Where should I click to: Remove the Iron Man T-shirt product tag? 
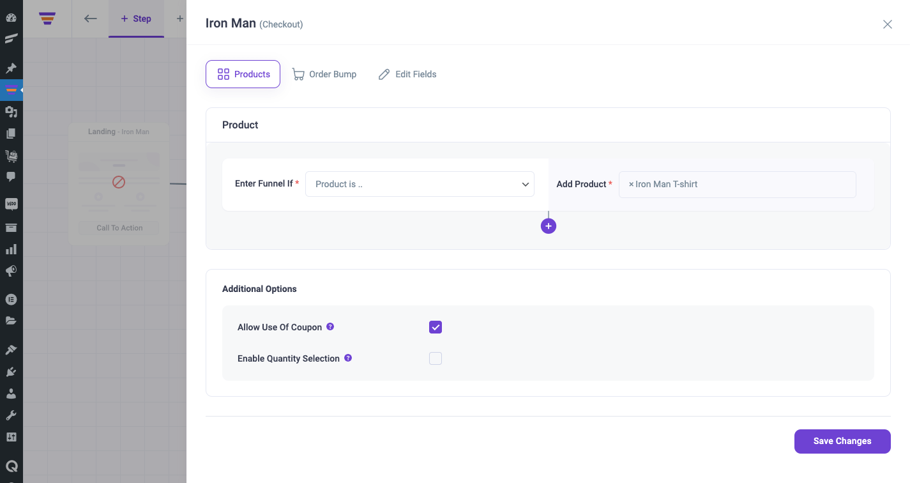tap(631, 184)
